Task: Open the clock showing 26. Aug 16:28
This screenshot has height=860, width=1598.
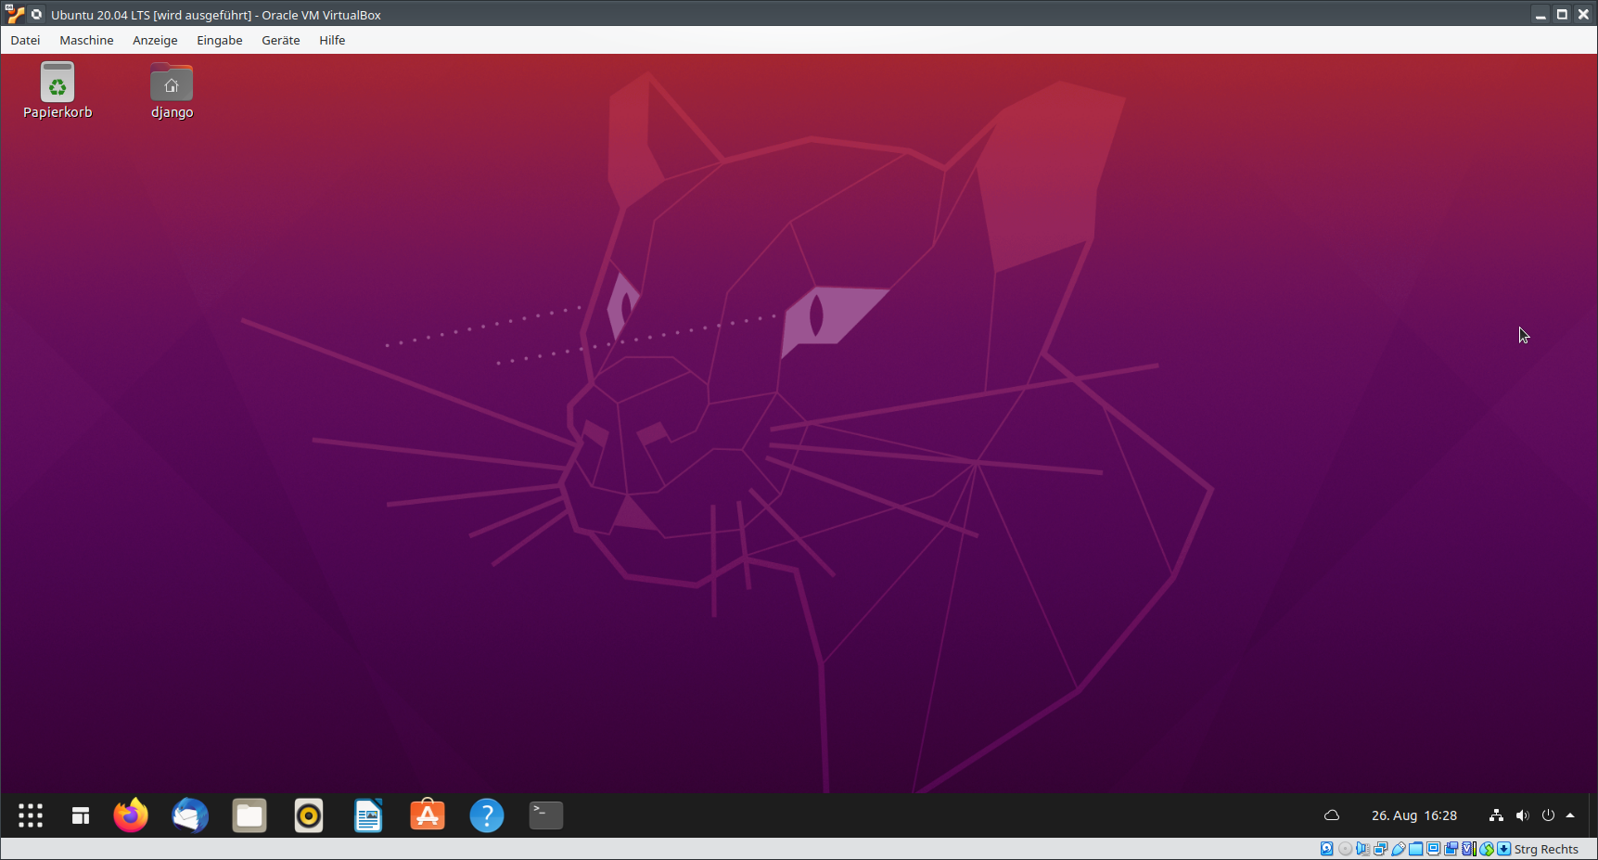Action: 1414,815
